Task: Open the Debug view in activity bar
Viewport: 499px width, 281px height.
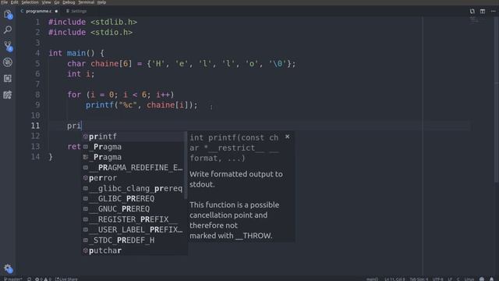Action: point(8,62)
